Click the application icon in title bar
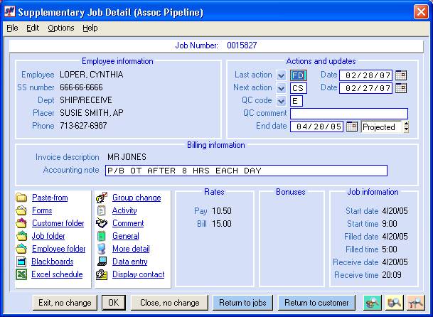Screen dimensions: 433x317 pos(9,12)
